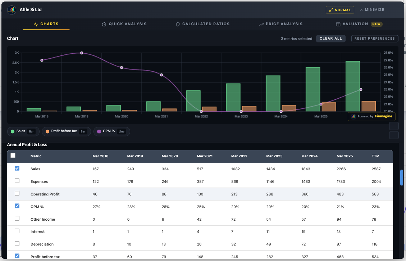Open the Line type selector for OPM %
The height and width of the screenshot is (261, 406).
coord(122,131)
